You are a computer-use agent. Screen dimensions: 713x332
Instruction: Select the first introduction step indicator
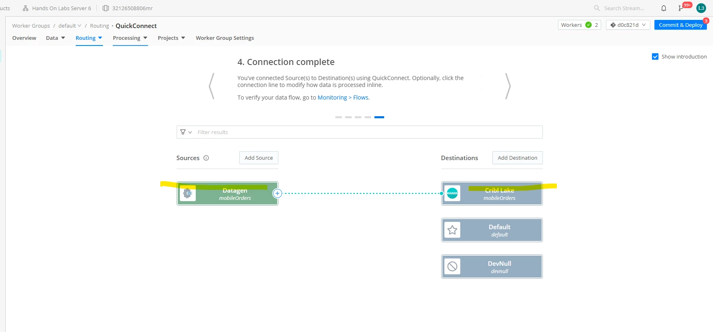tap(339, 117)
